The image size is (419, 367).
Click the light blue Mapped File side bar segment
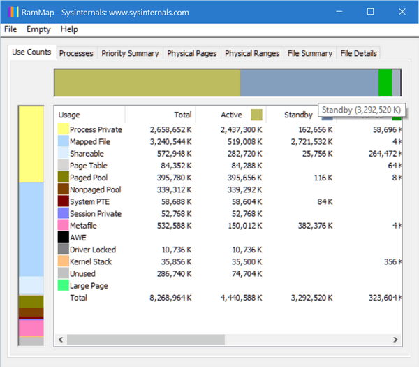pyautogui.click(x=31, y=229)
